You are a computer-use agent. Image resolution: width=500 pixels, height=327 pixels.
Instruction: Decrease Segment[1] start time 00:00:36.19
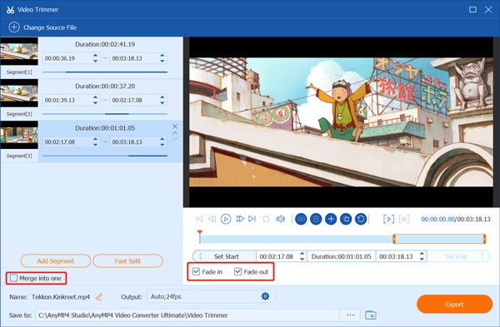pyautogui.click(x=95, y=61)
